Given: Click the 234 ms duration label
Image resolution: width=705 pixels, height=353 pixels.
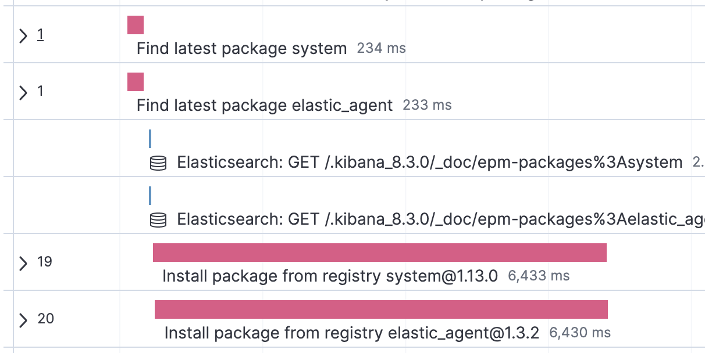Looking at the screenshot, I should click(381, 49).
